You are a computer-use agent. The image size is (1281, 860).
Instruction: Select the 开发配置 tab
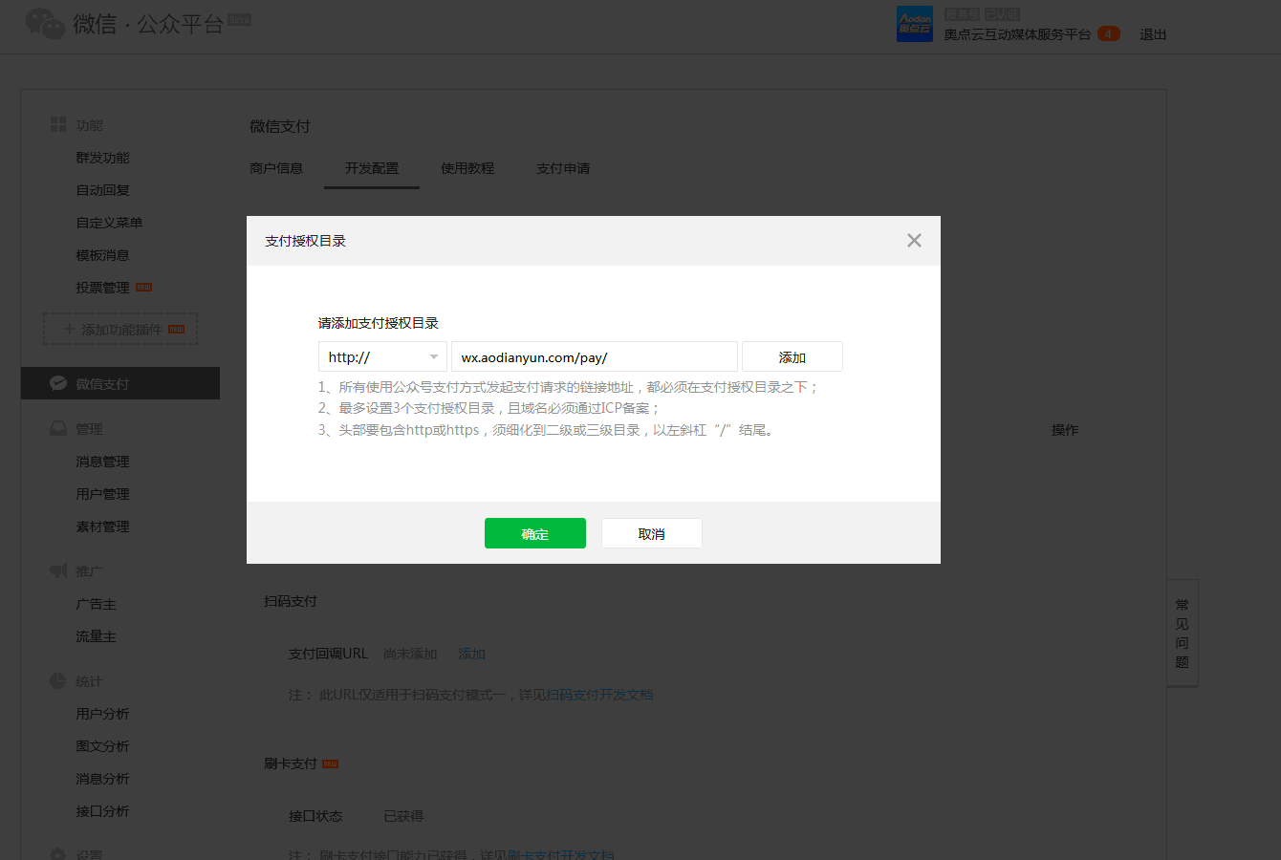click(372, 168)
